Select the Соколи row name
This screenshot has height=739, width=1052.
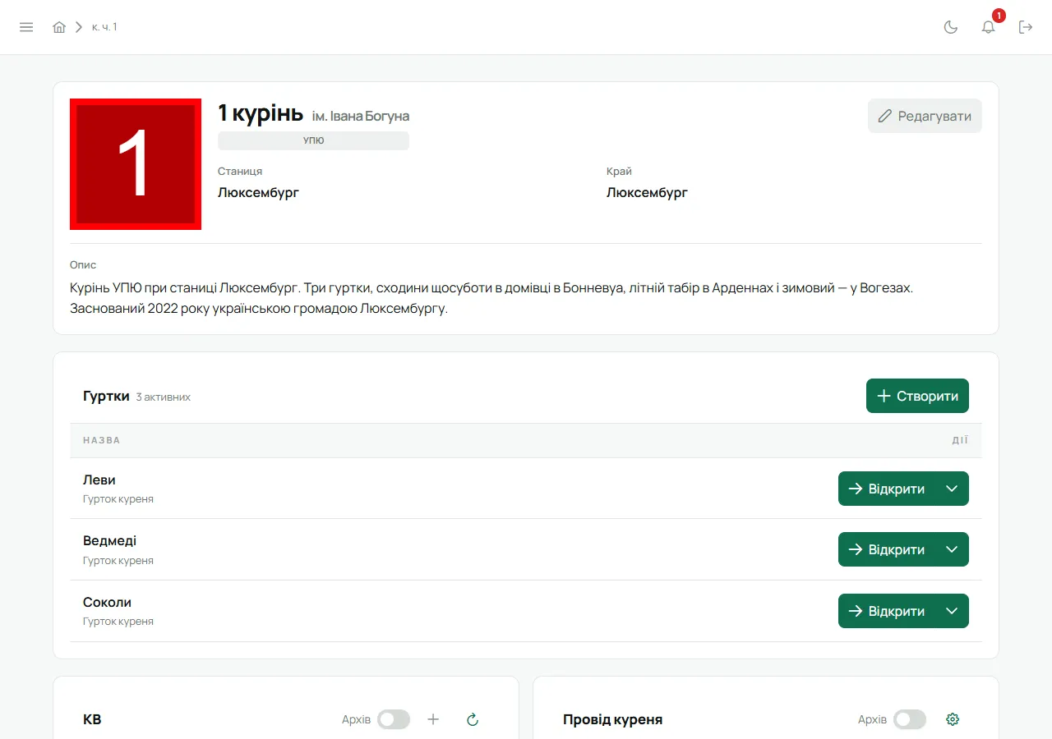[x=107, y=603]
